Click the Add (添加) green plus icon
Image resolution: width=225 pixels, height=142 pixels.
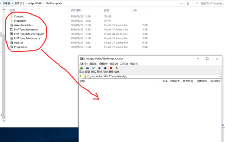[82, 68]
